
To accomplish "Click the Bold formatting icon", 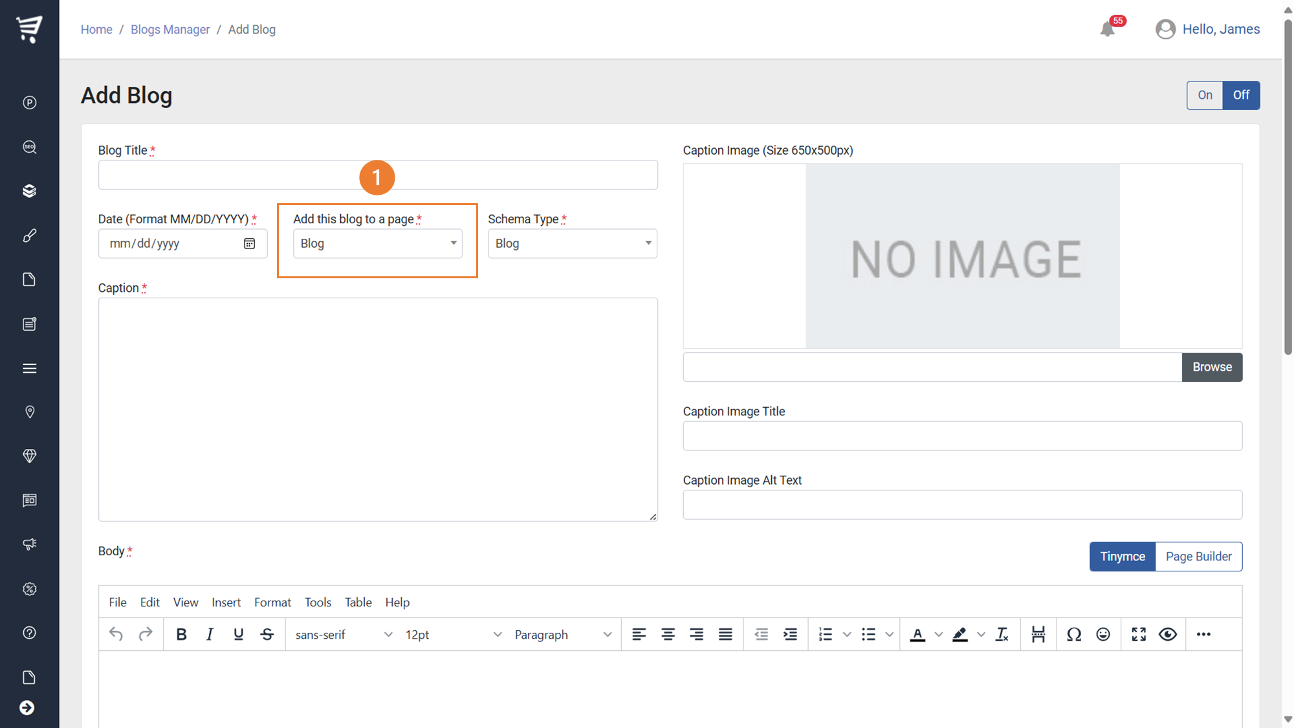I will point(181,634).
